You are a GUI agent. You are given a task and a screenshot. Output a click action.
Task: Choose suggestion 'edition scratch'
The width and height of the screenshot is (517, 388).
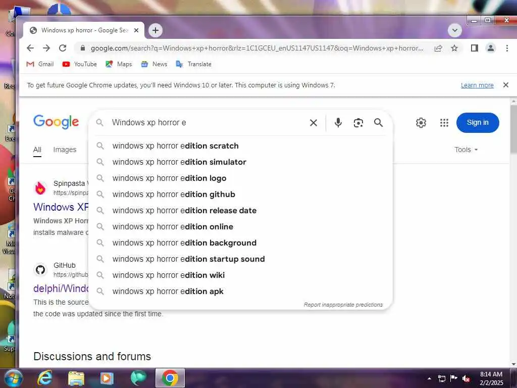tap(241, 146)
